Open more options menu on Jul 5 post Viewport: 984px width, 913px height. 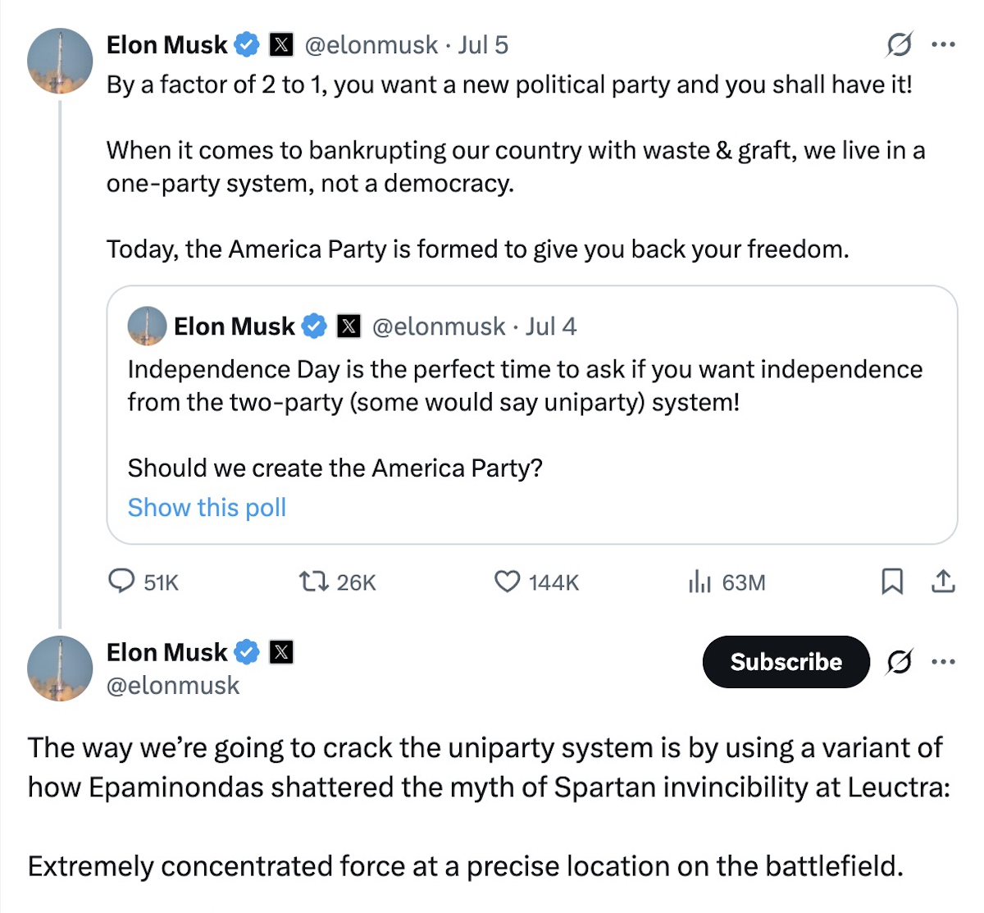coord(944,44)
